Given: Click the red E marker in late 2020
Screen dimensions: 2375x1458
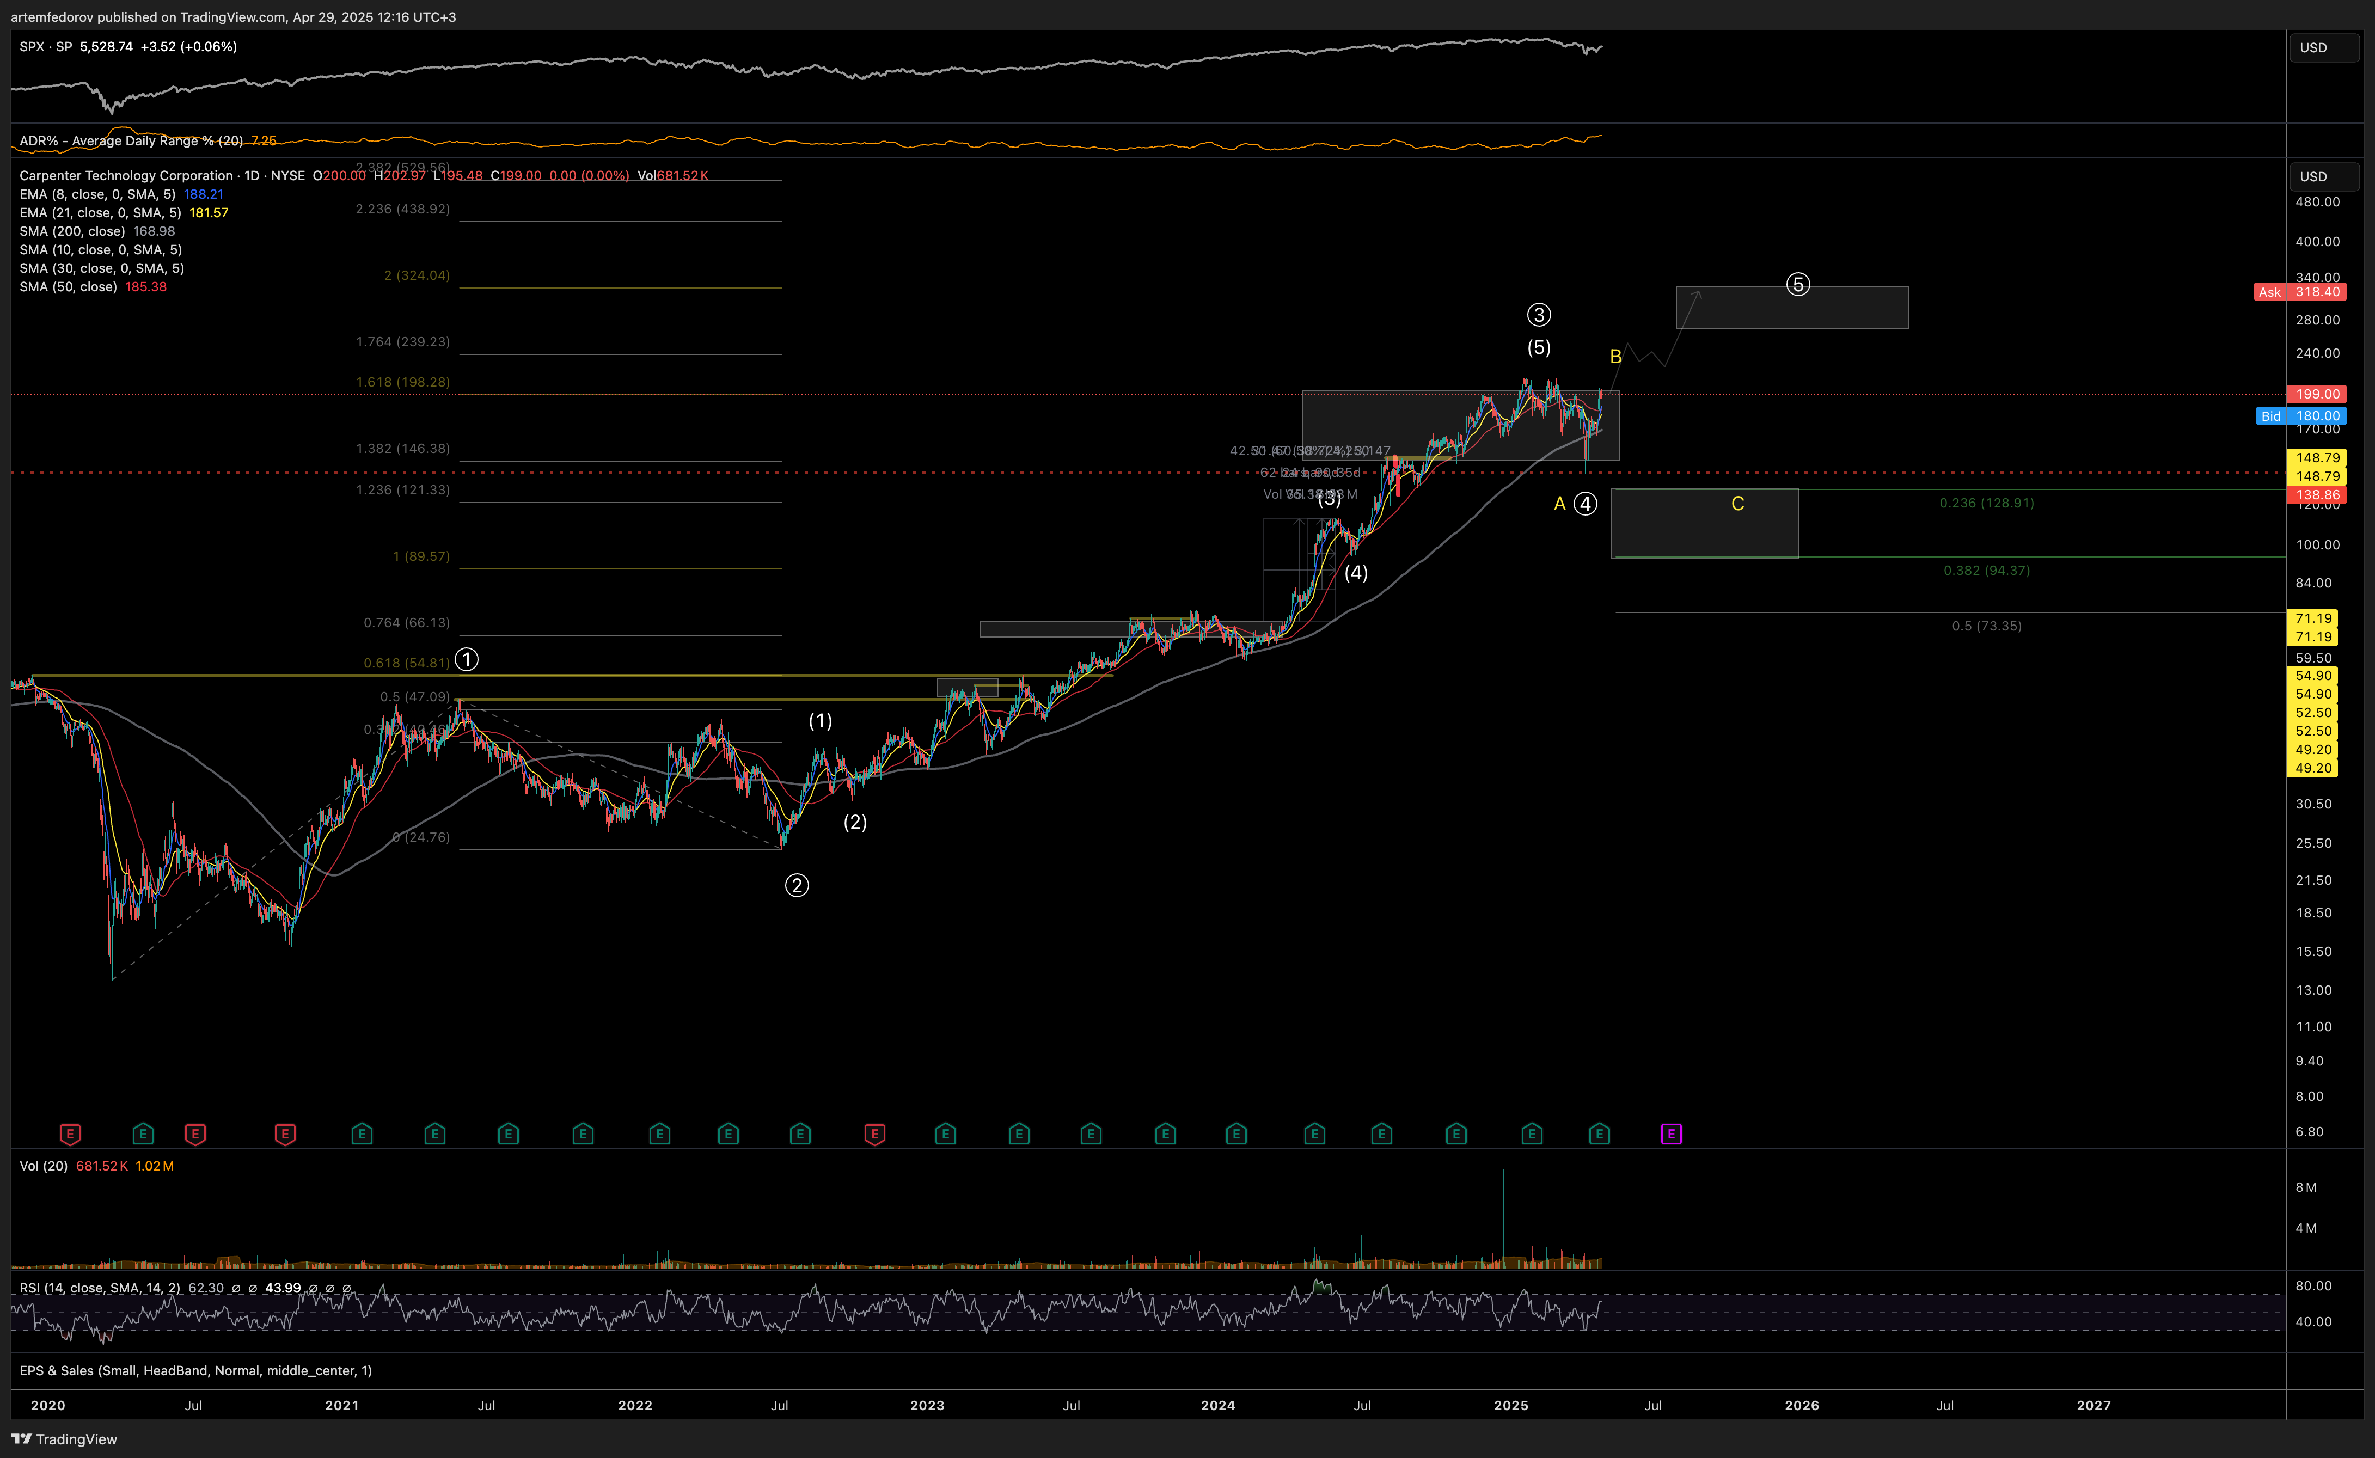Looking at the screenshot, I should (x=285, y=1134).
